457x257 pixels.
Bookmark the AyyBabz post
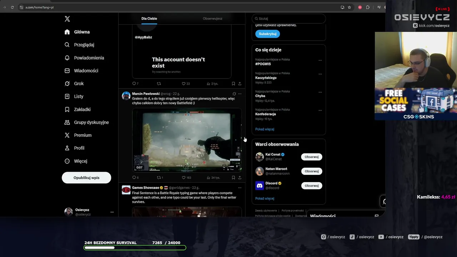click(233, 84)
